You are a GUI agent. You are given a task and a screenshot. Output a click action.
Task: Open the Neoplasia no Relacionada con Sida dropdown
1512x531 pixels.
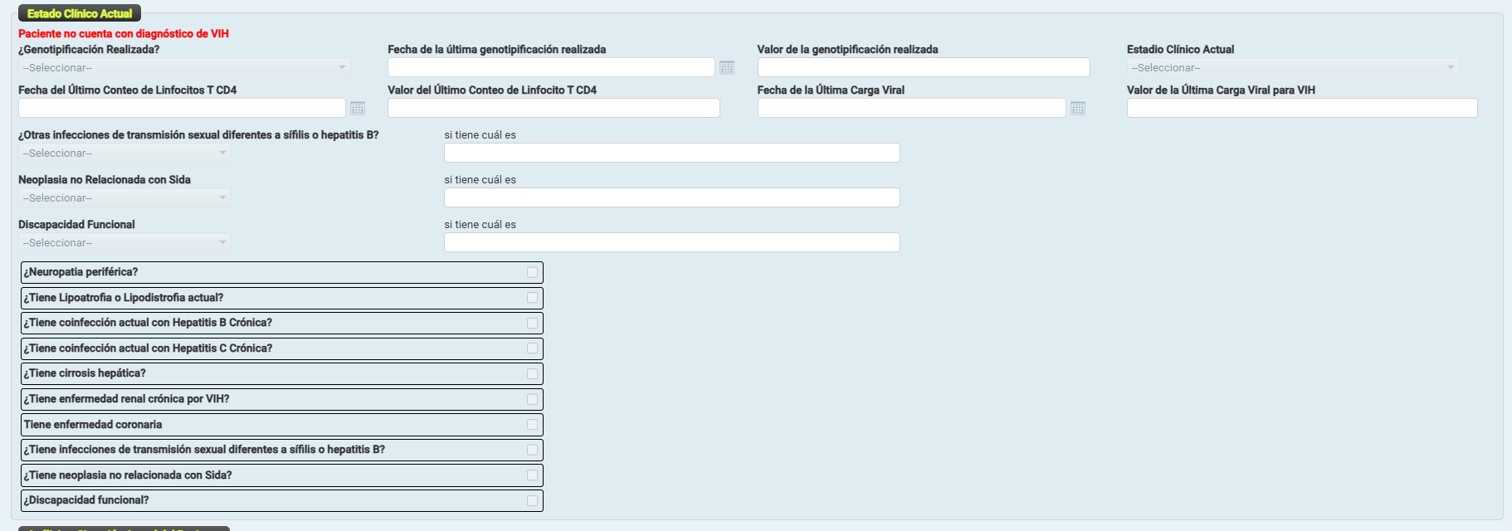pos(124,198)
